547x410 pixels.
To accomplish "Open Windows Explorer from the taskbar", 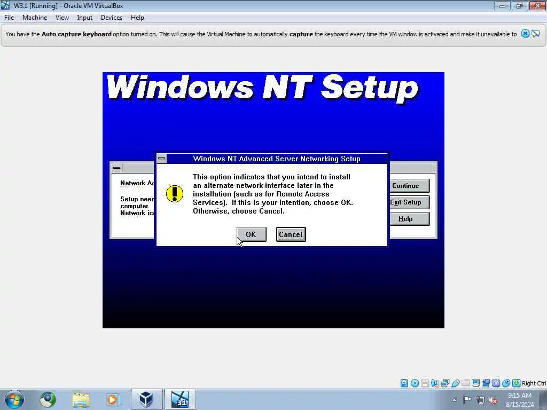I will pyautogui.click(x=81, y=399).
